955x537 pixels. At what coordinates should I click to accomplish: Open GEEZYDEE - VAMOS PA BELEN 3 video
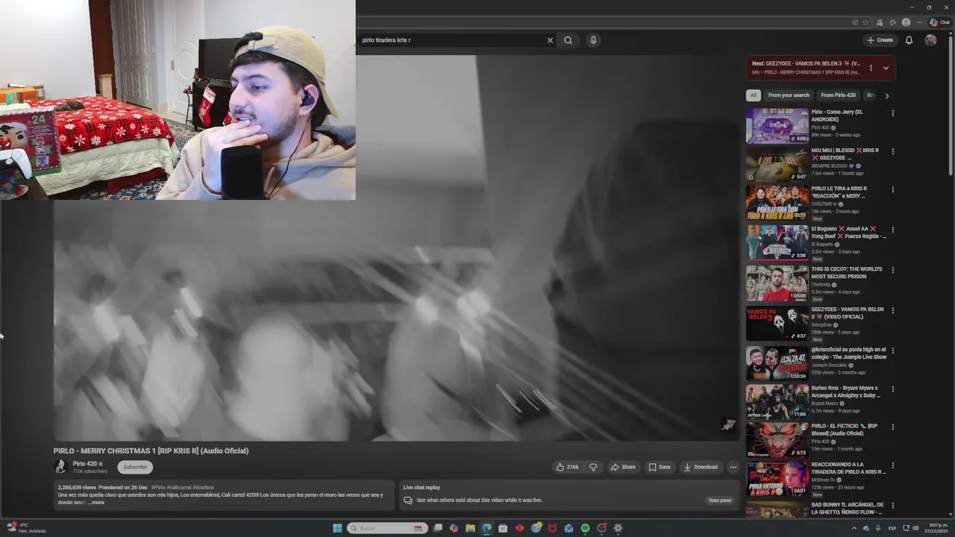click(x=777, y=323)
